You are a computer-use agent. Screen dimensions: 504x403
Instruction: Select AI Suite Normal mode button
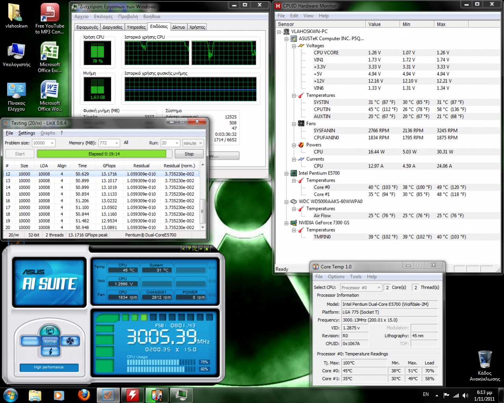tap(50, 341)
